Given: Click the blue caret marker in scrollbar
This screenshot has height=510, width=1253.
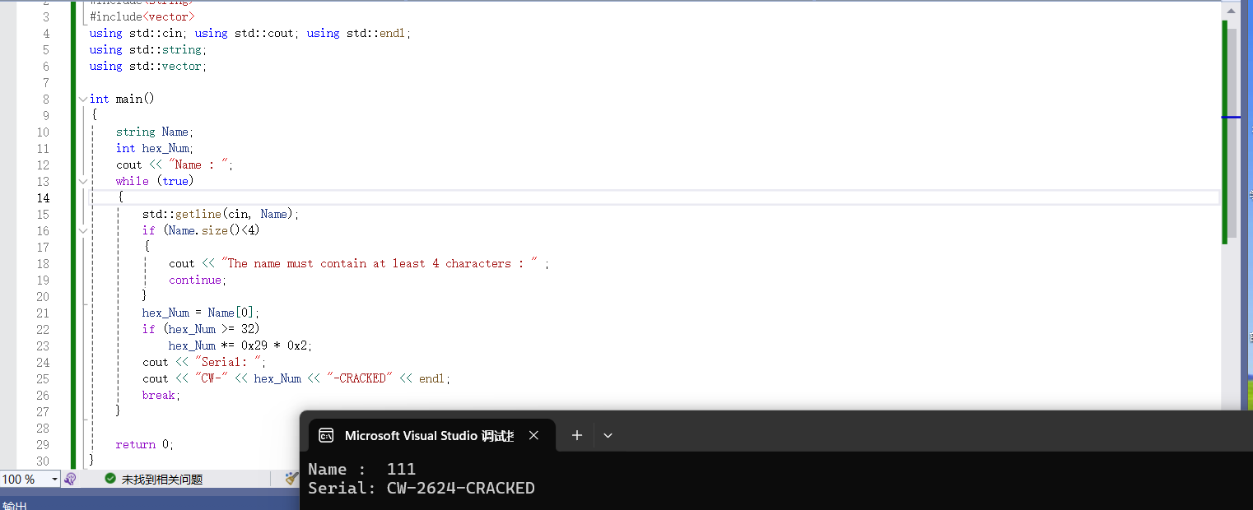Looking at the screenshot, I should 1230,117.
